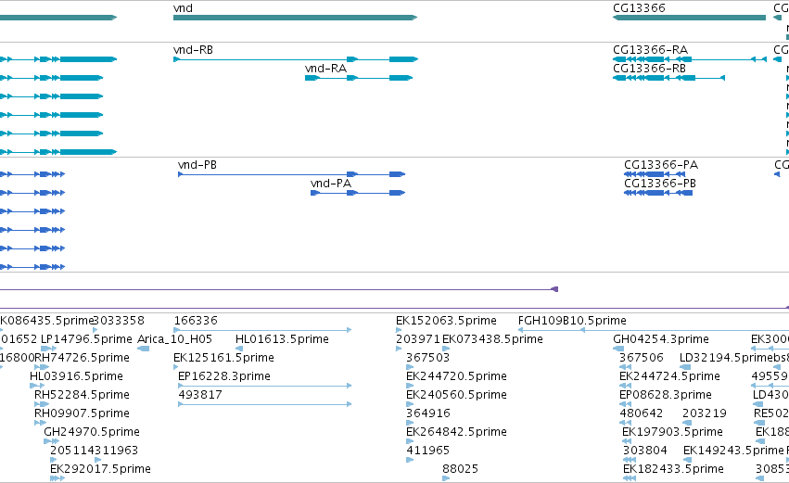Click the CG13366-RB label
The height and width of the screenshot is (483, 789).
tap(649, 69)
